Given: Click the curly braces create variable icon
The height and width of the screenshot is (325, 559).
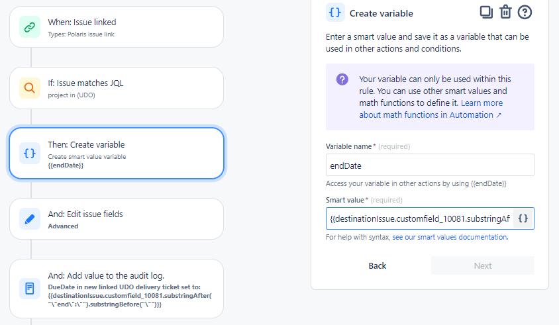Looking at the screenshot, I should coord(30,153).
